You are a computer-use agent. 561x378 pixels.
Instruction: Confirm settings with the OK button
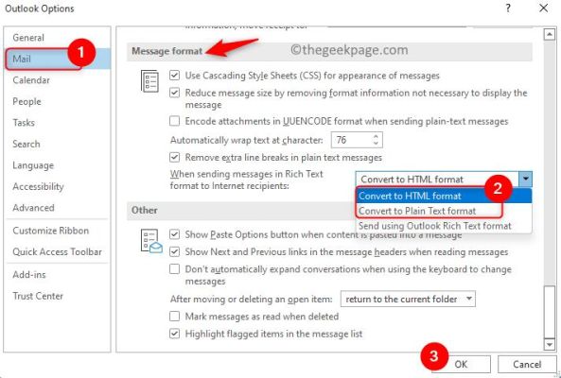pyautogui.click(x=461, y=364)
